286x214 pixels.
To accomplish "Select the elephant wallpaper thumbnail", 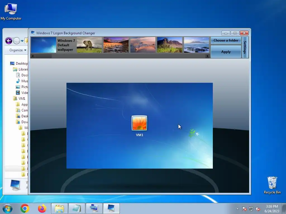I will click(x=89, y=45).
